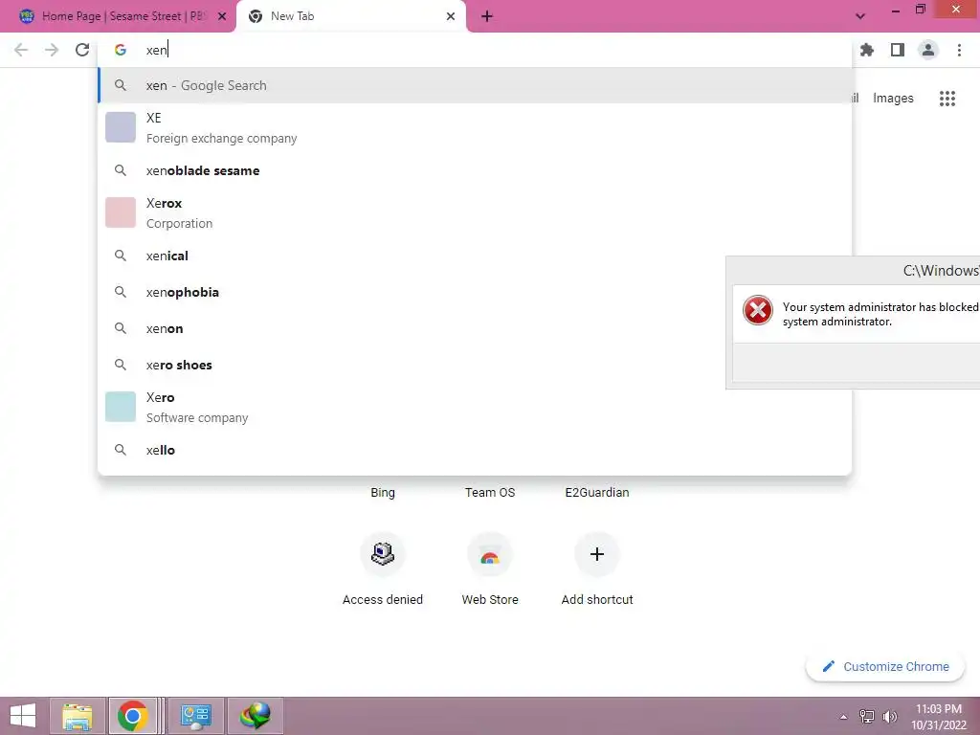The height and width of the screenshot is (735, 980).
Task: Click the Xerox suggestion thumbnail
Action: coord(121,212)
